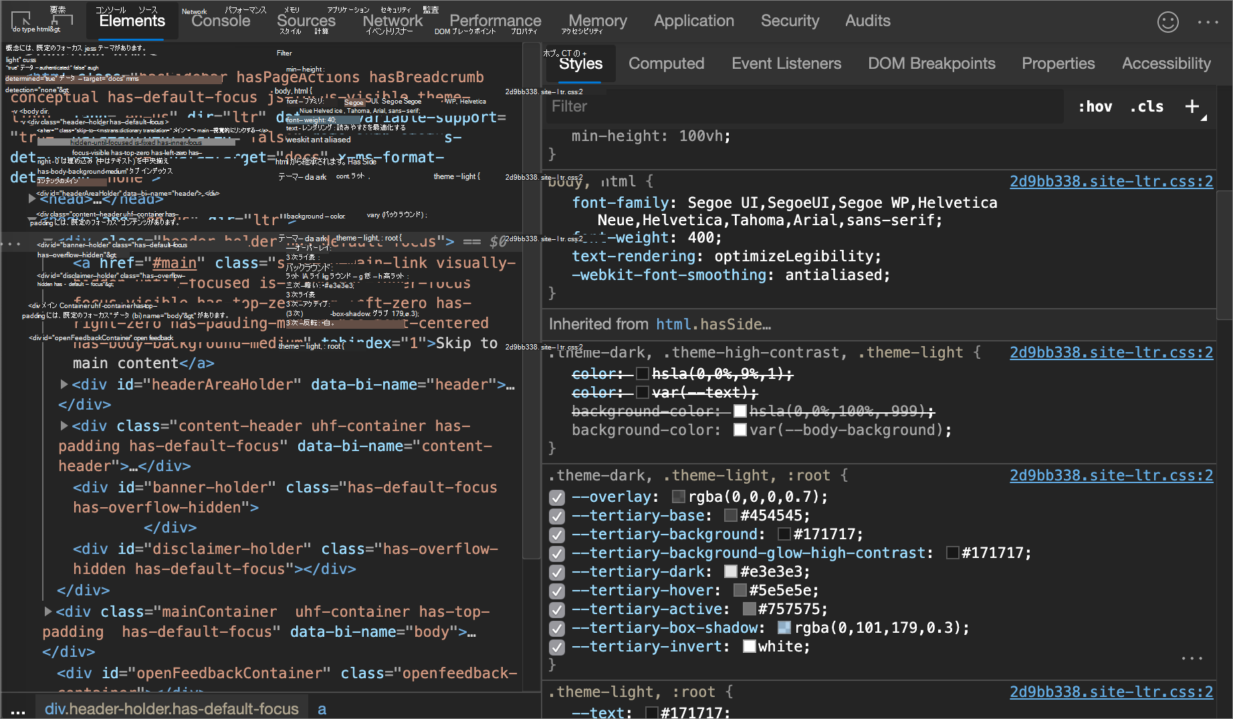The width and height of the screenshot is (1233, 719).
Task: Click the 'min-height: 100vh;' declaration
Action: pyautogui.click(x=651, y=136)
